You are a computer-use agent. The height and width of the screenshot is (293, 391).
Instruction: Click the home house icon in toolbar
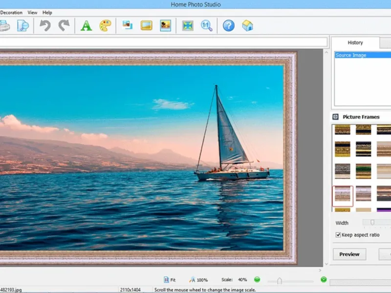(x=248, y=25)
